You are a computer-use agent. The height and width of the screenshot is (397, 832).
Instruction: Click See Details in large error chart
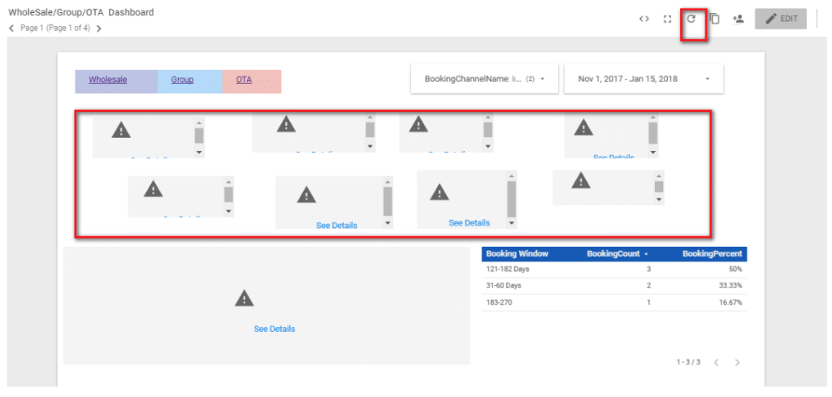pyautogui.click(x=275, y=329)
